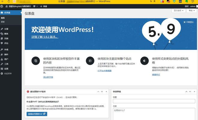The width and height of the screenshot is (198, 120).
Task: Open 外观 (Appearance) in the sidebar
Action: 6,49
